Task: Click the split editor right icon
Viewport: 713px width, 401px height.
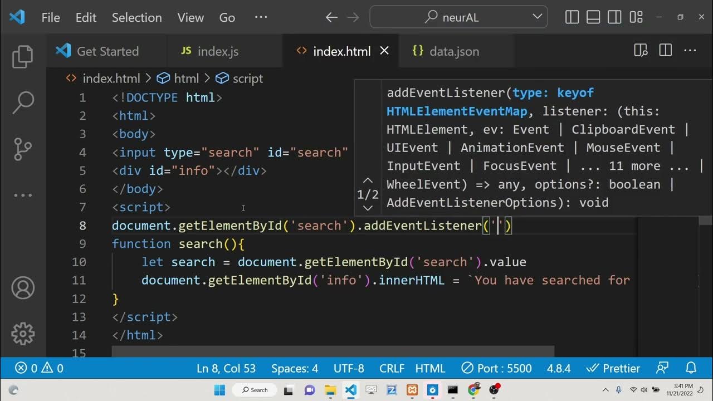Action: (x=665, y=51)
